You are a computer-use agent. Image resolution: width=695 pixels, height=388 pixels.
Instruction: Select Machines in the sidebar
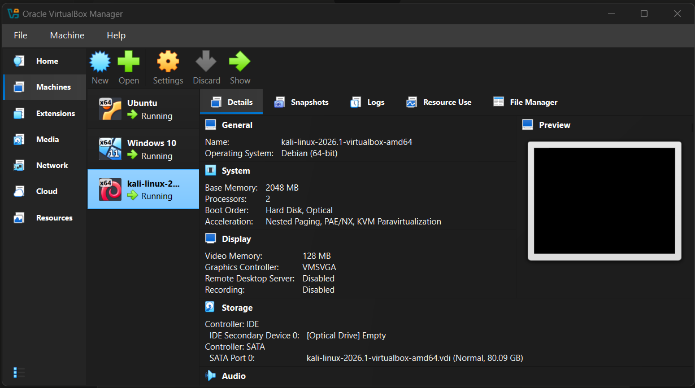click(44, 87)
